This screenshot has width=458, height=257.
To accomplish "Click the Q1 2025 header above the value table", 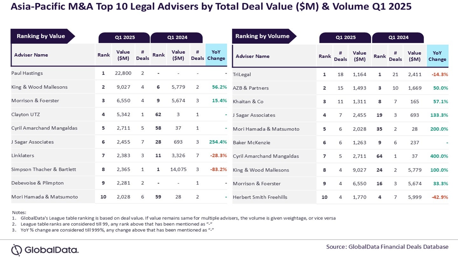I will pyautogui.click(x=125, y=37).
